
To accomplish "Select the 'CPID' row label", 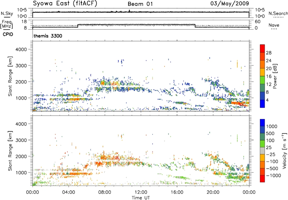I will click(8, 34).
